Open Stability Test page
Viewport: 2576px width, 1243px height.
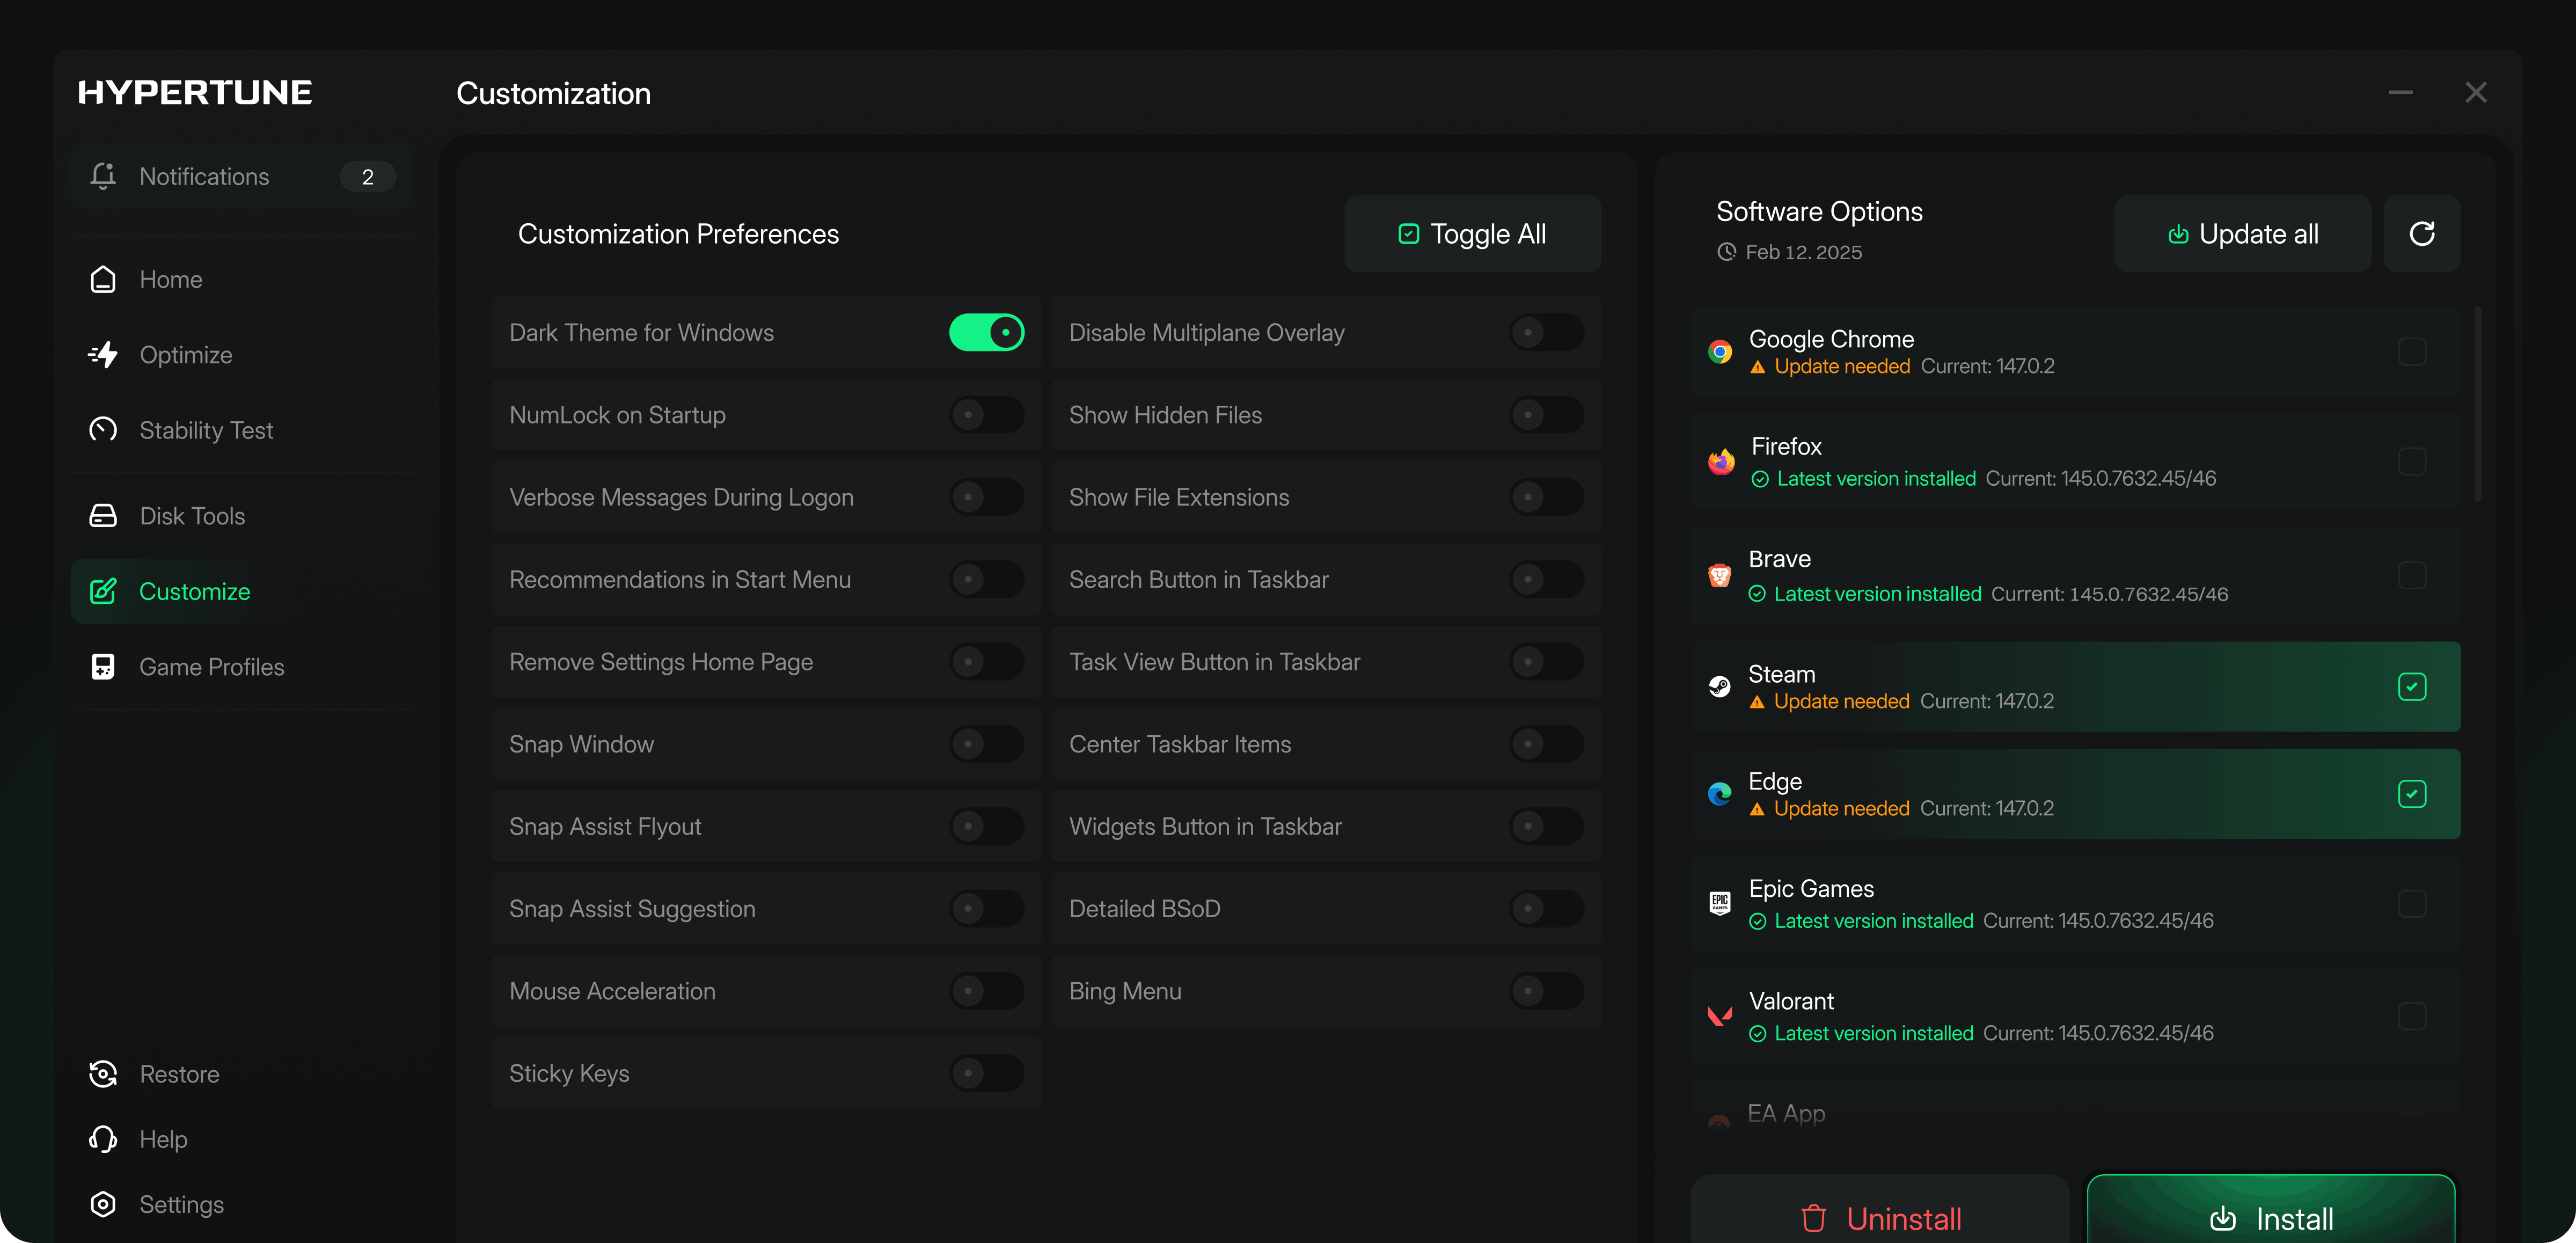(242, 430)
